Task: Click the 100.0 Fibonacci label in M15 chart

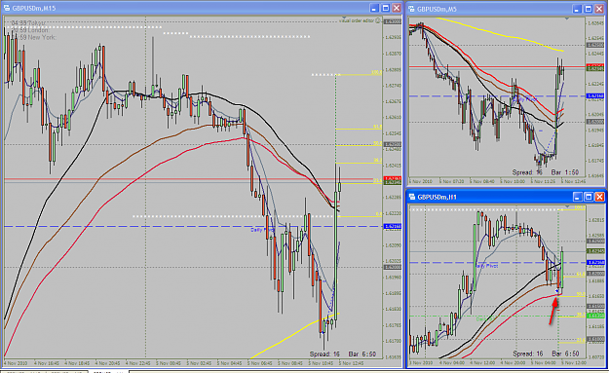Action: (x=376, y=72)
